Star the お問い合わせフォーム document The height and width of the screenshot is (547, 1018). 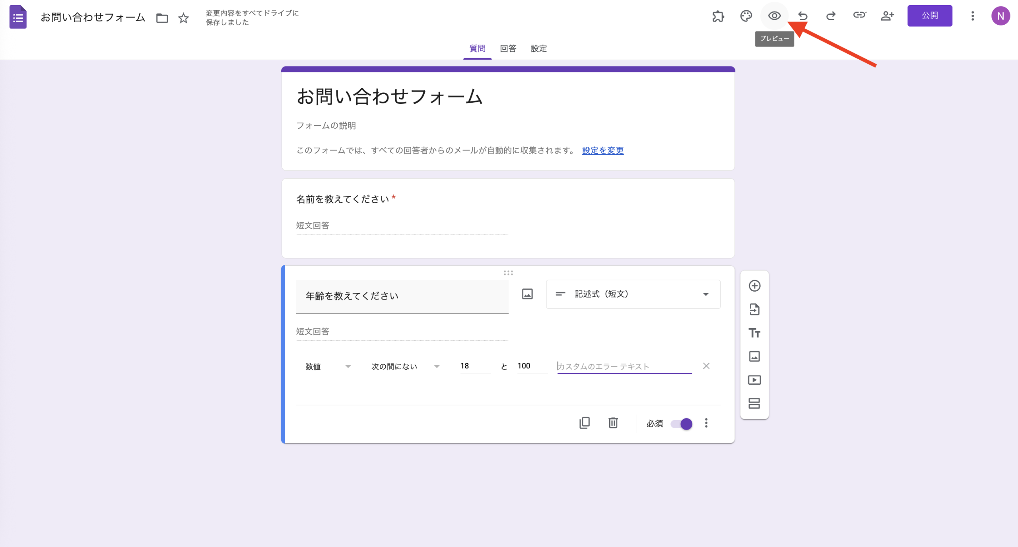click(x=183, y=18)
